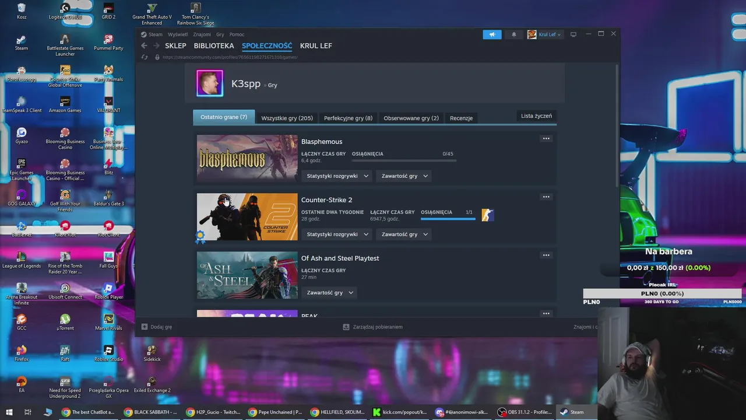Click Lista życzeń button

point(536,116)
